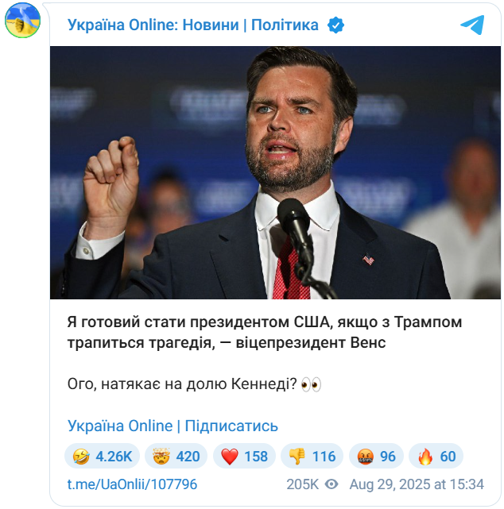
Task: Click the 205K view count
Action: pos(302,484)
